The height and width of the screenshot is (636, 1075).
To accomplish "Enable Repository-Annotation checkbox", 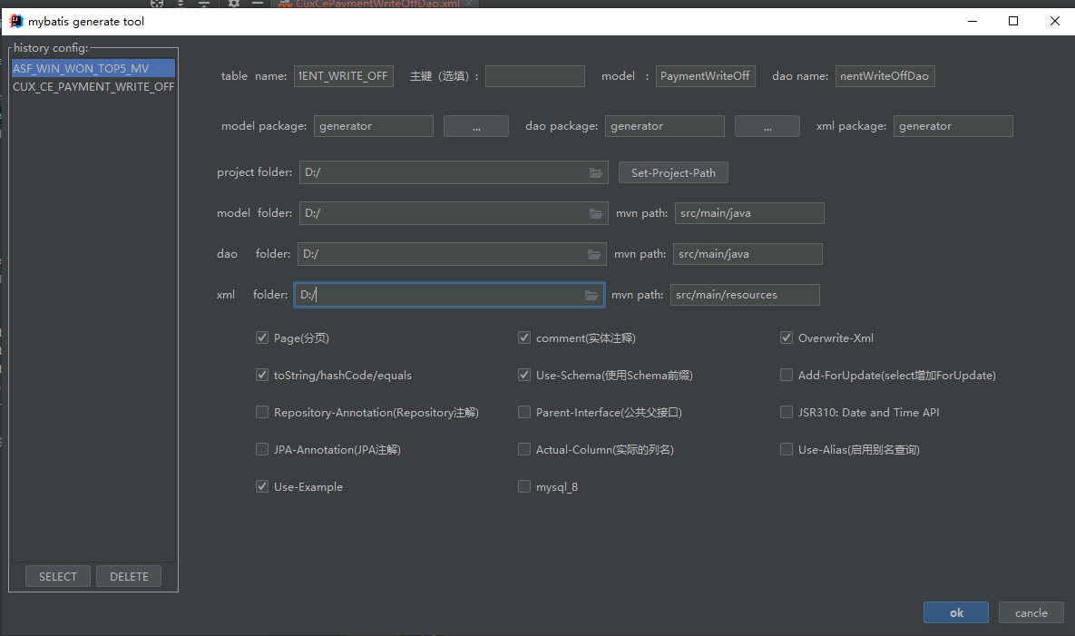I will pos(262,412).
